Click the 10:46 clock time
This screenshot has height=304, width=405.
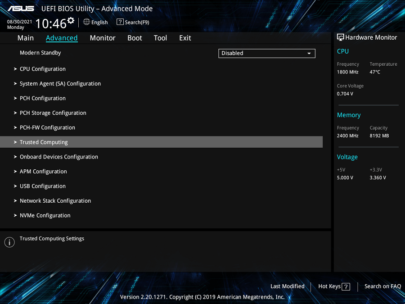pyautogui.click(x=51, y=23)
